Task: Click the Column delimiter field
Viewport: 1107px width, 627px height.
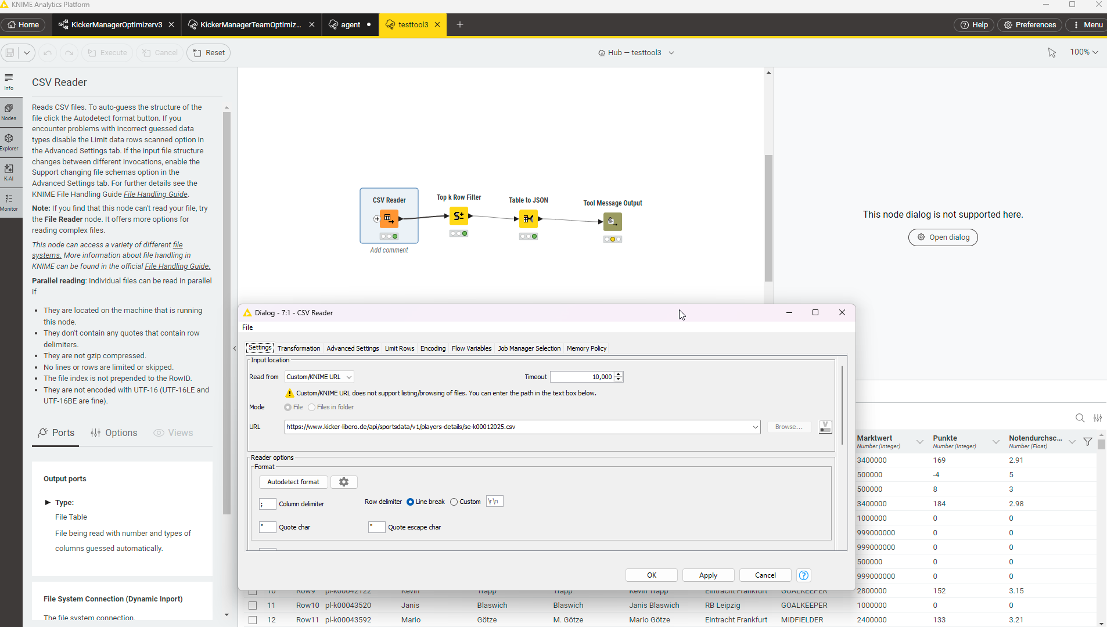Action: [267, 504]
